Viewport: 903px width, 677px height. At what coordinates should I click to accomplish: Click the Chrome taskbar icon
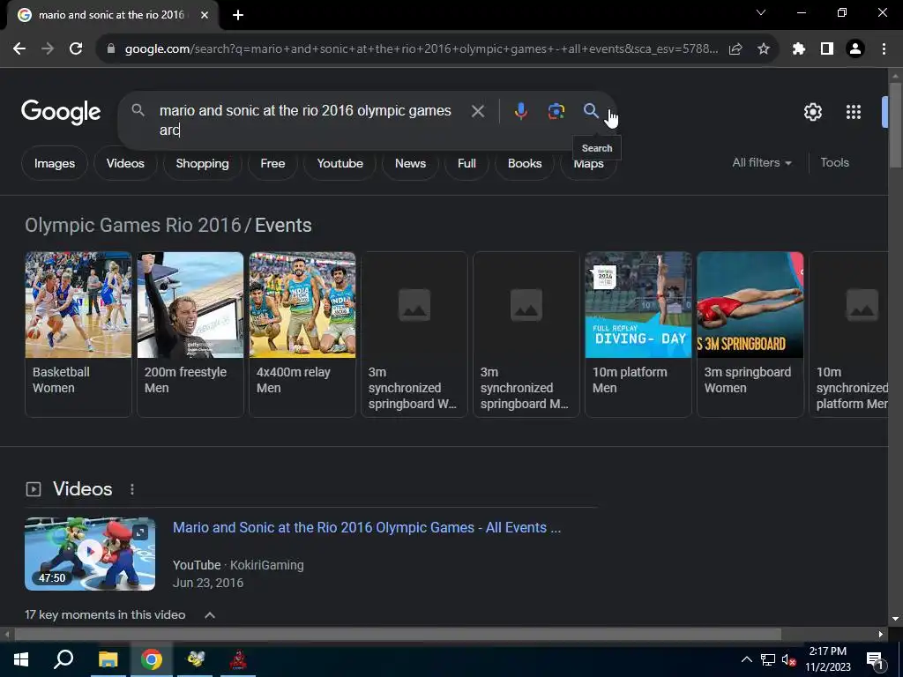pyautogui.click(x=152, y=659)
